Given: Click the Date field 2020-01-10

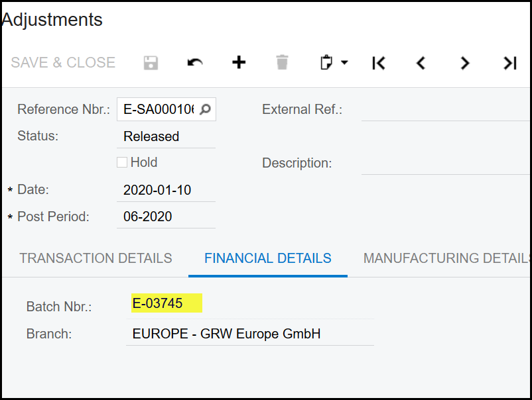Looking at the screenshot, I should (x=165, y=190).
